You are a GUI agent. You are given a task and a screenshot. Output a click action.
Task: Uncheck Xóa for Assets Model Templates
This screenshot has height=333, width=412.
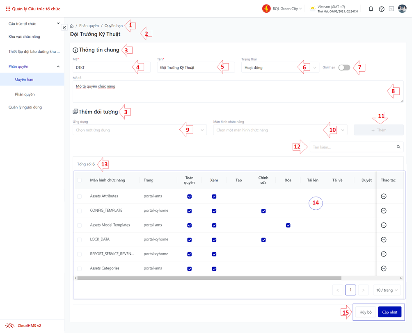(x=288, y=225)
